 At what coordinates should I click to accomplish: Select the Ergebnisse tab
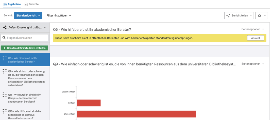pos(12,4)
